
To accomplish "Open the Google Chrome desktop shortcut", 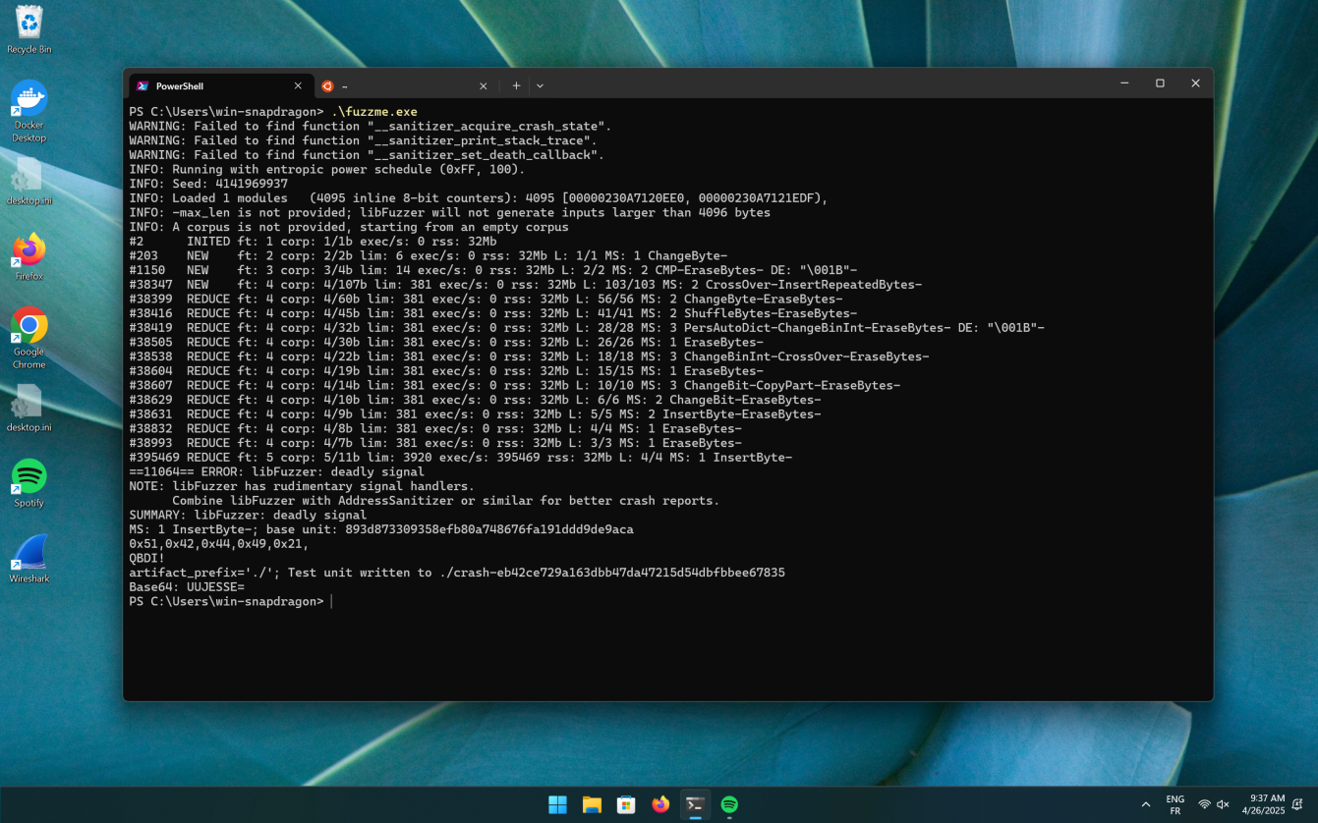I will (29, 334).
